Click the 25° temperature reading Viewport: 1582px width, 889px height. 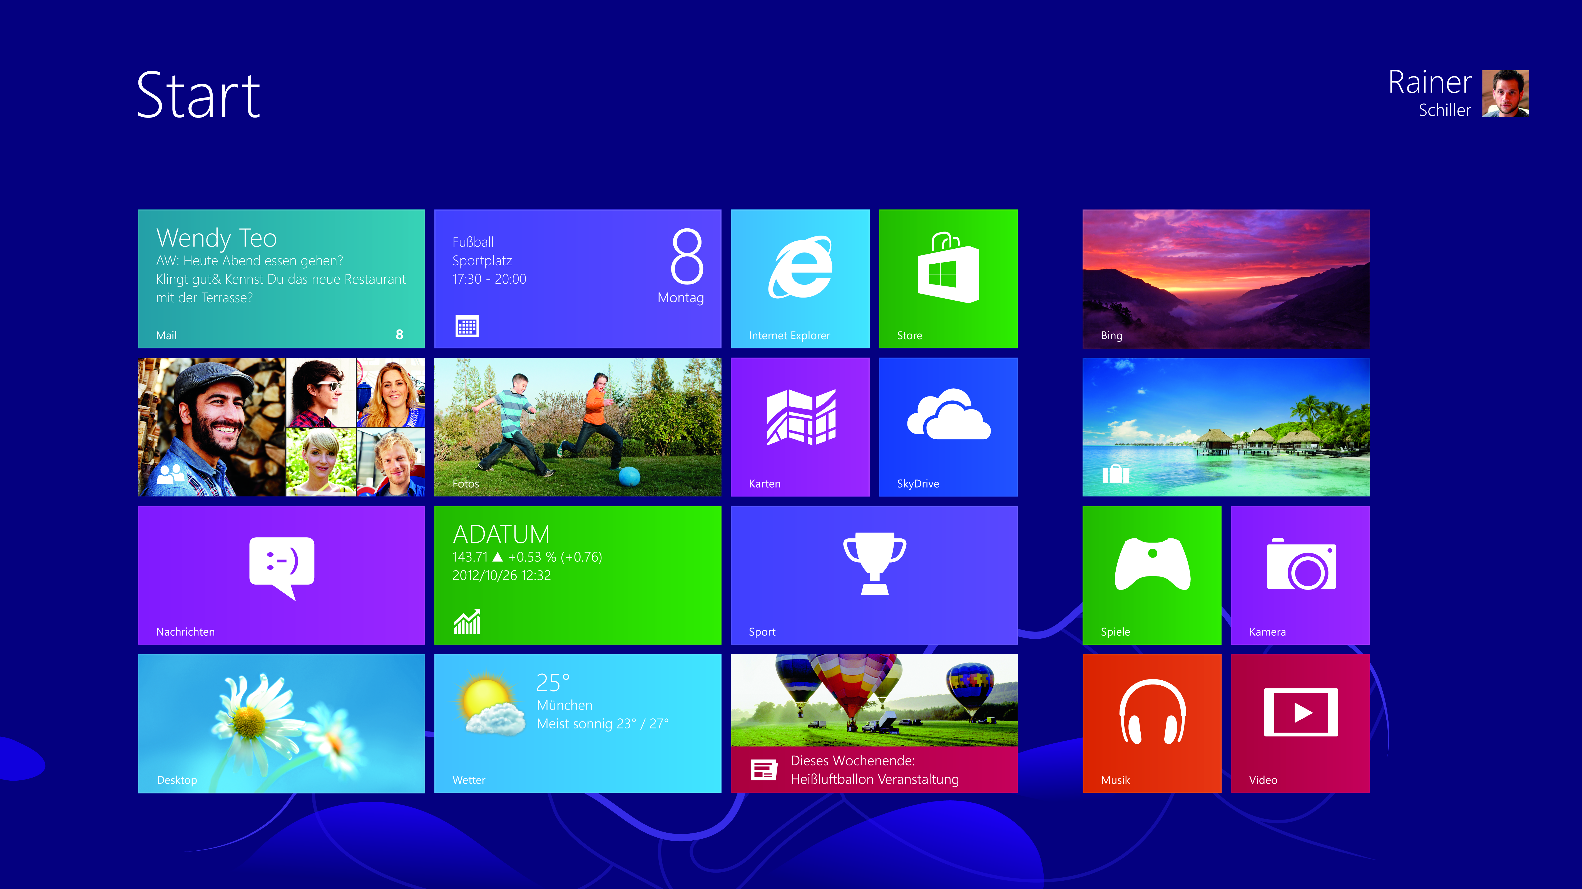553,682
